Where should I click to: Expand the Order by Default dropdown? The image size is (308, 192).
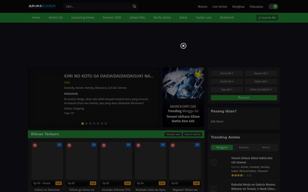(261, 90)
